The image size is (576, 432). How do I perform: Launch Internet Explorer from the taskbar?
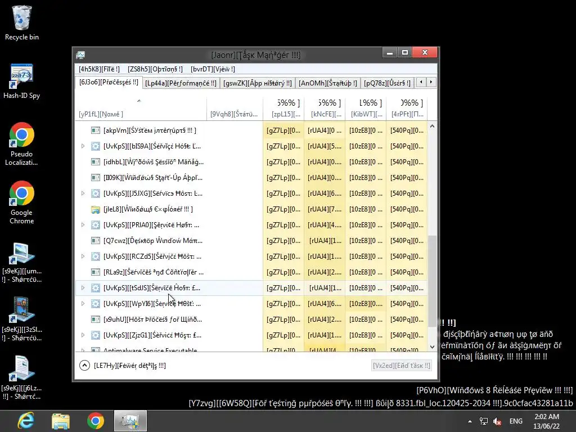click(26, 421)
